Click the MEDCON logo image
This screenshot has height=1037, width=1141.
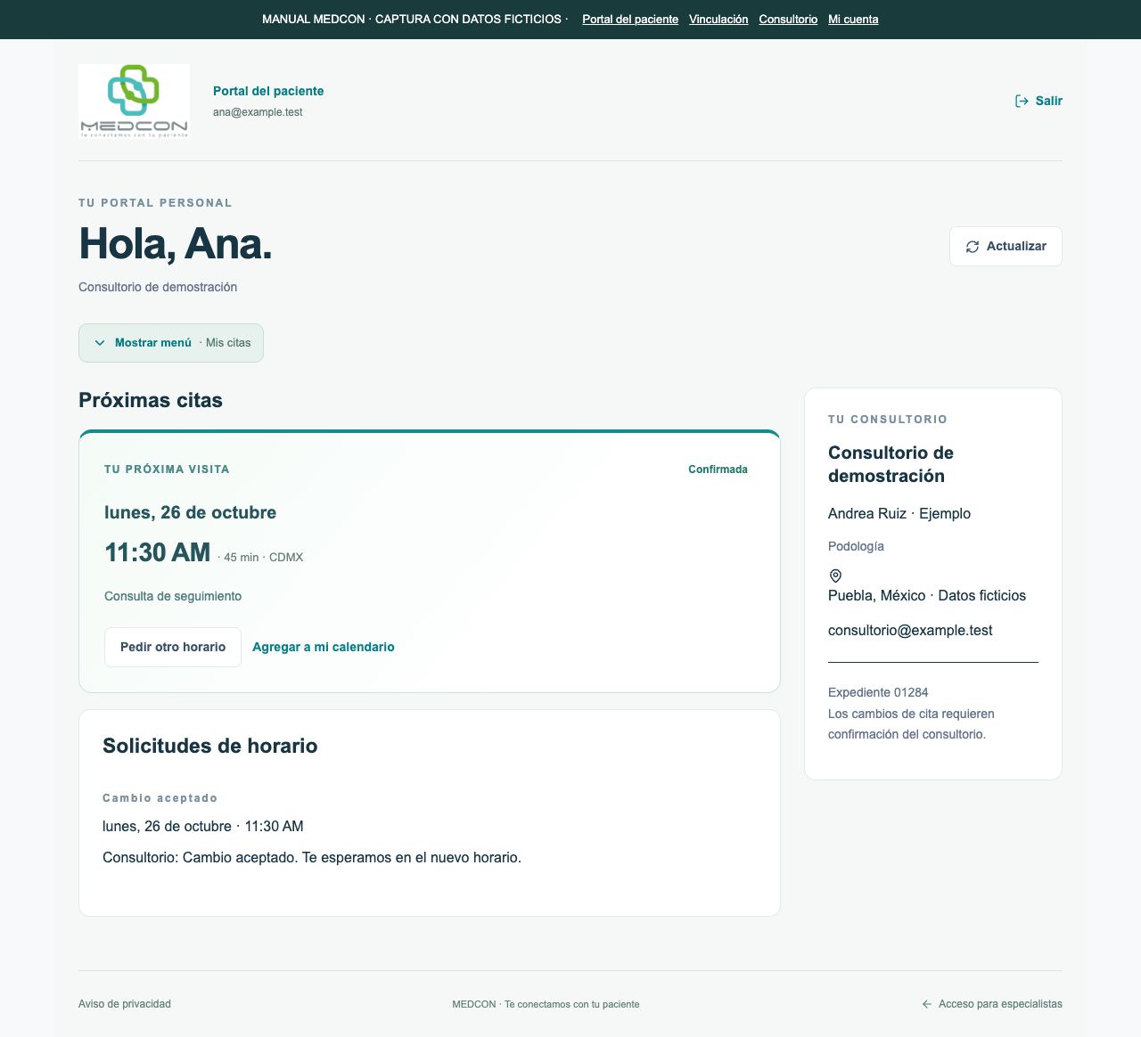134,102
